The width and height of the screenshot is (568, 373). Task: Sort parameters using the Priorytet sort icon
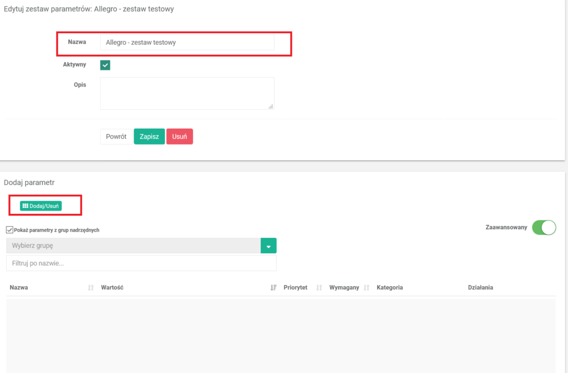[319, 288]
